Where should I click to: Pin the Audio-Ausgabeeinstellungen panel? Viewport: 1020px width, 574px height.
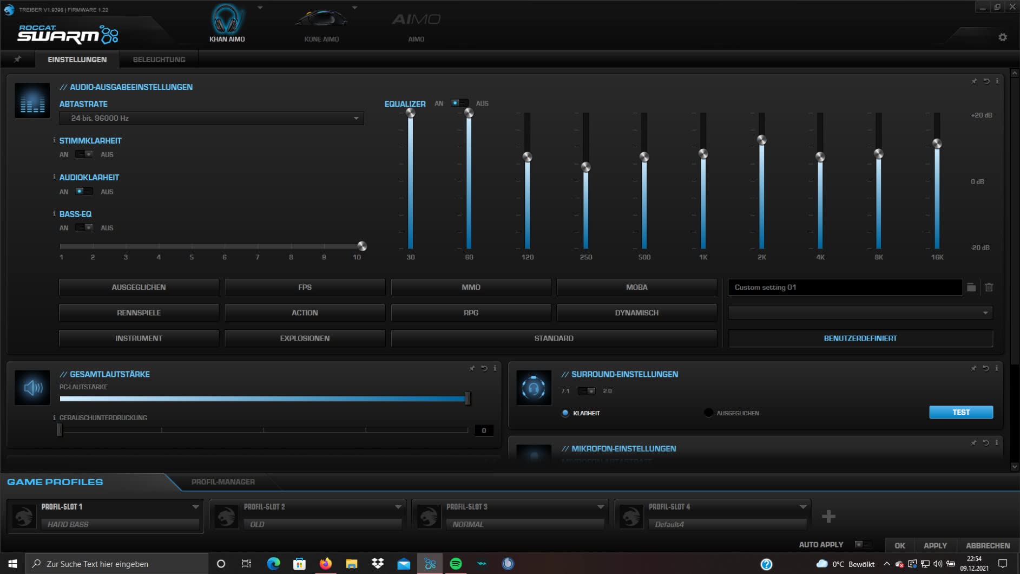click(974, 81)
